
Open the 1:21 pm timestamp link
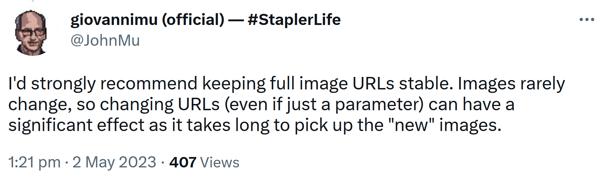pos(34,162)
